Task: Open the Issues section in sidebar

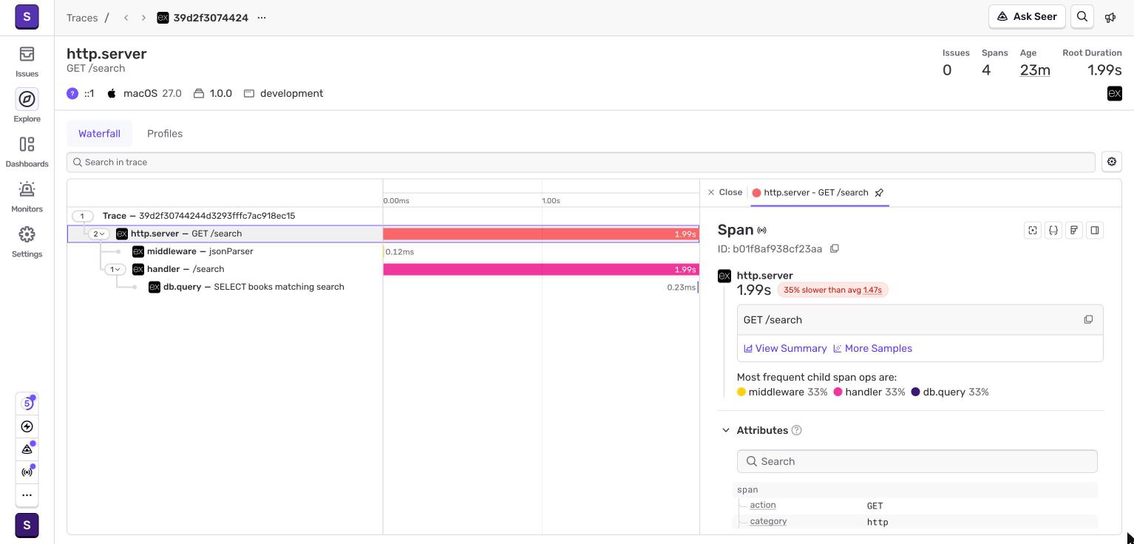Action: click(27, 61)
